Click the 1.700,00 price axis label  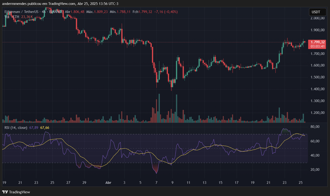(317, 54)
